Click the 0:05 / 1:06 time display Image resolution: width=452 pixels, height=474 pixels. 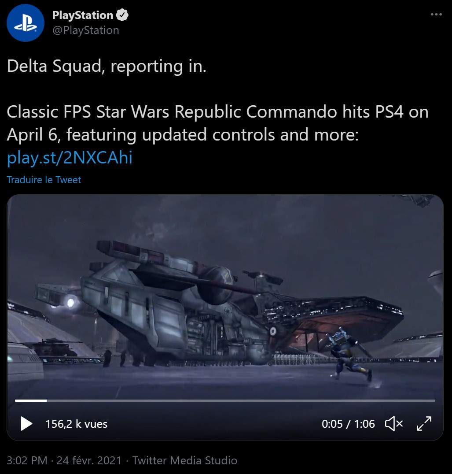348,424
